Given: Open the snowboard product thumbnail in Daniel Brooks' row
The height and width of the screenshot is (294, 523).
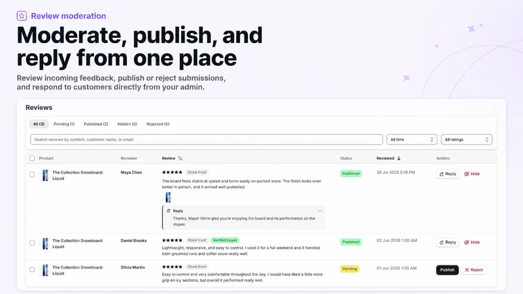Looking at the screenshot, I should coord(45,244).
